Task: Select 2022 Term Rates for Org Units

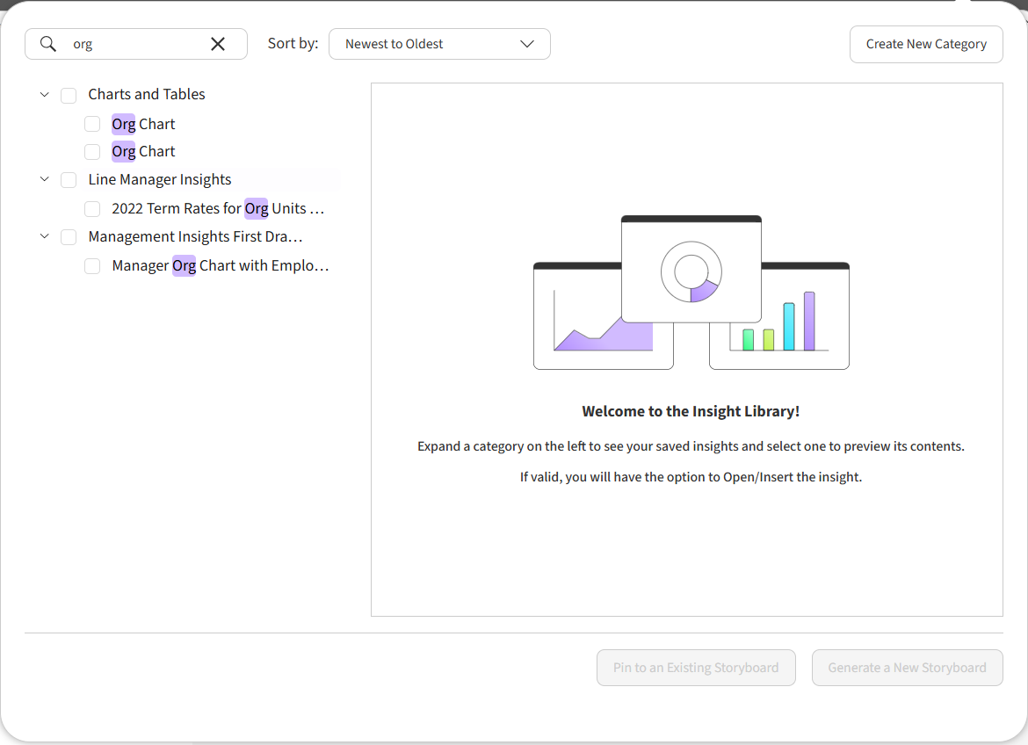Action: coord(218,208)
